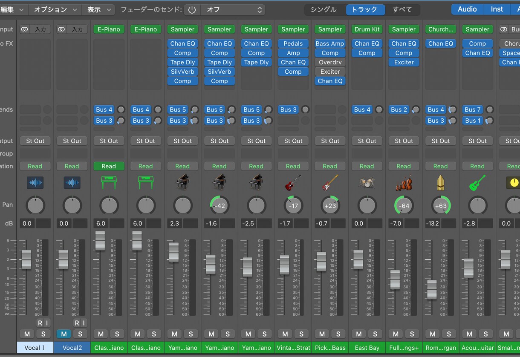Click the pan knob showing -64
This screenshot has height=357, width=520.
(404, 205)
